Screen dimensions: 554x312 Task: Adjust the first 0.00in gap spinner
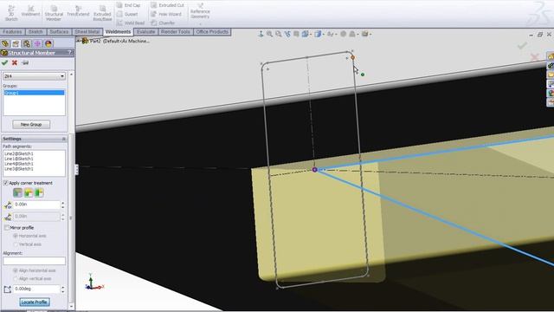tap(63, 205)
